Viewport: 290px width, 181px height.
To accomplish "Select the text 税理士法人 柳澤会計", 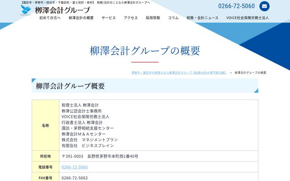I will pyautogui.click(x=80, y=105).
